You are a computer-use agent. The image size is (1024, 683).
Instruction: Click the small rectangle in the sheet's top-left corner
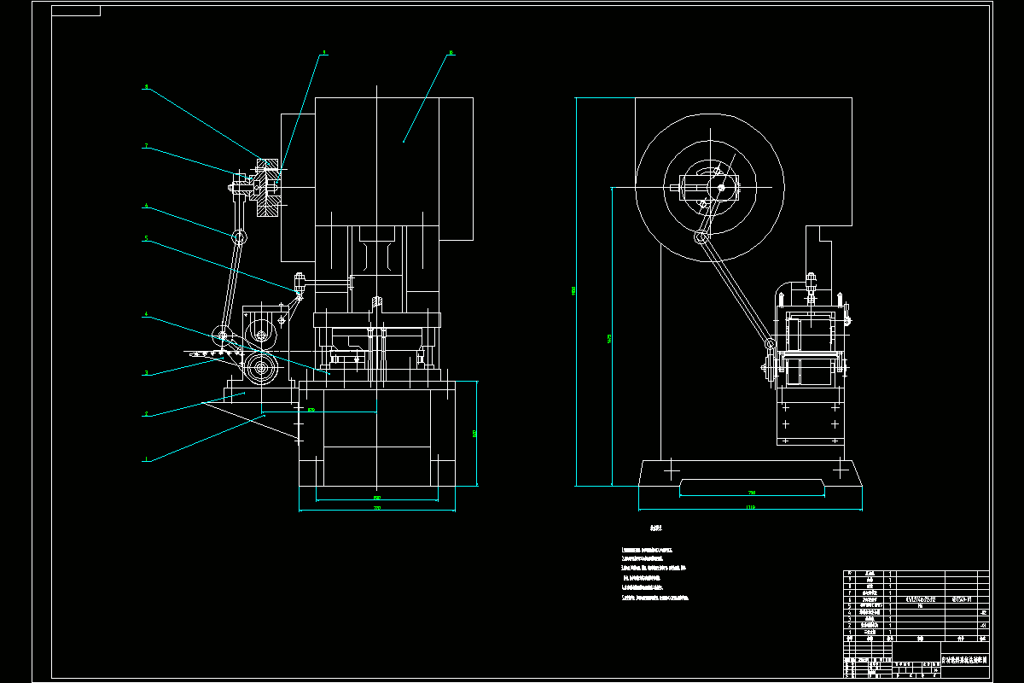76,10
